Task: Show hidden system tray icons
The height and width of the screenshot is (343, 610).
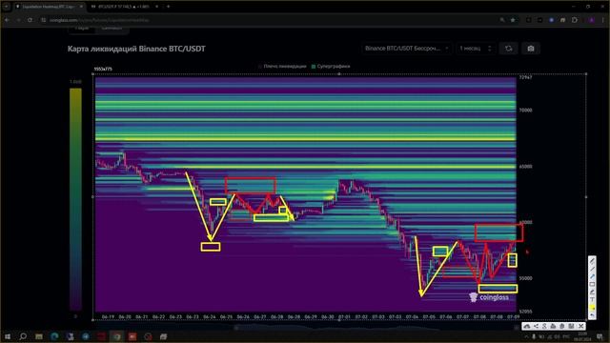Action: point(526,336)
